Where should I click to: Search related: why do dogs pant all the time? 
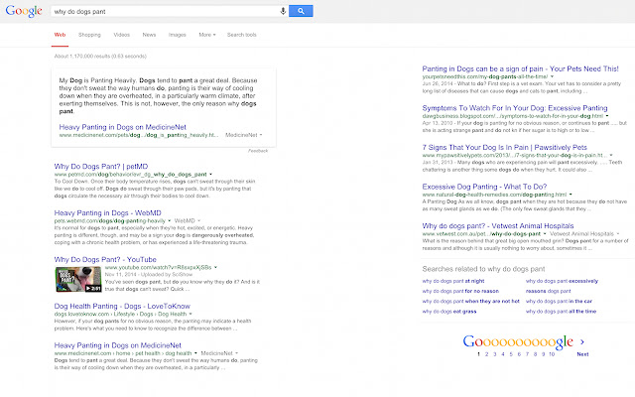[561, 312]
